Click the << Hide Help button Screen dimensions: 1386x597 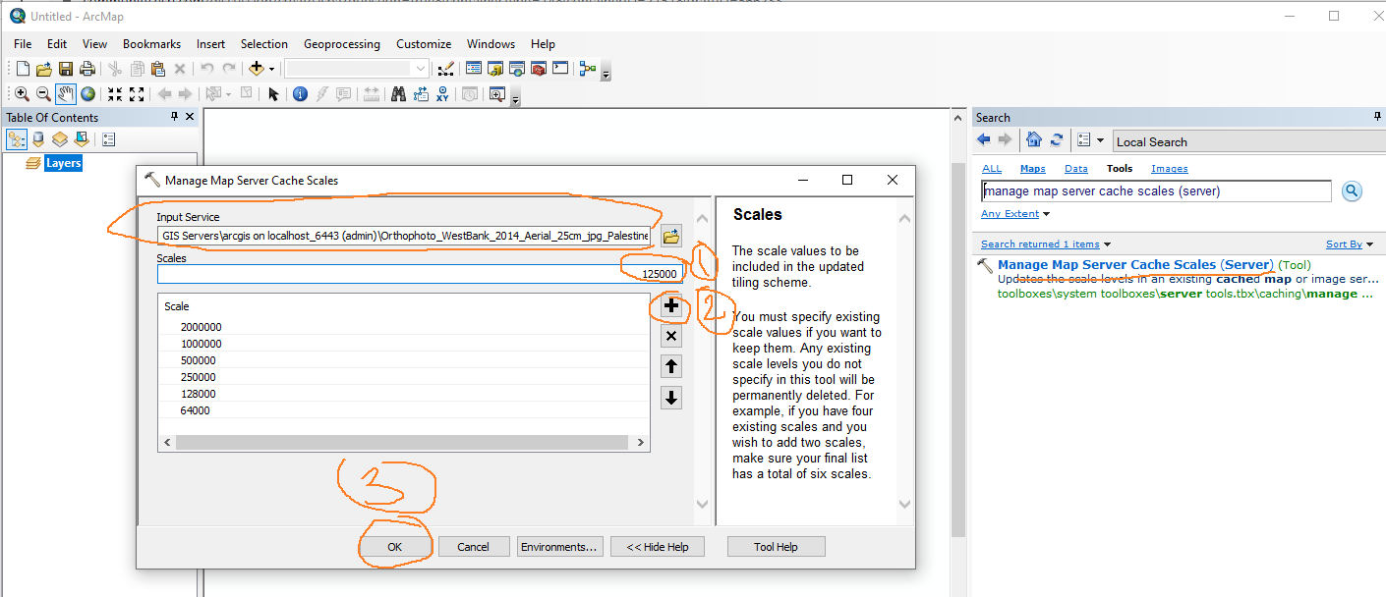pos(658,547)
